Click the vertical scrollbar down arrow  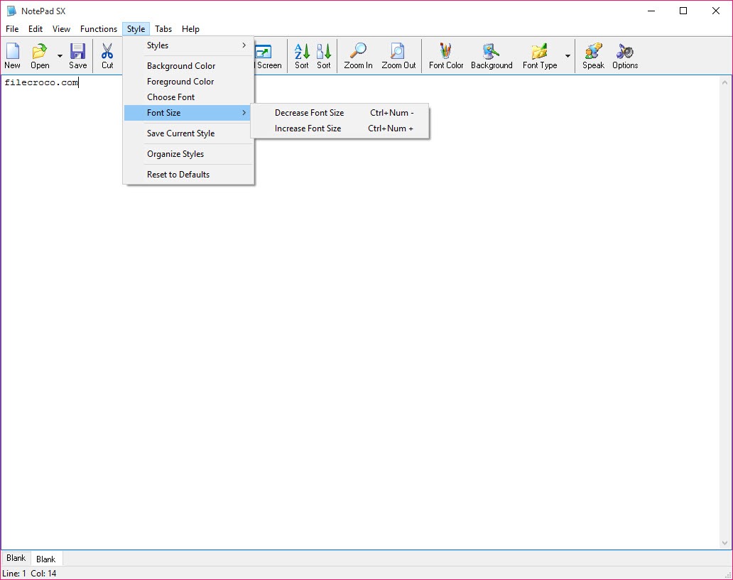(725, 543)
